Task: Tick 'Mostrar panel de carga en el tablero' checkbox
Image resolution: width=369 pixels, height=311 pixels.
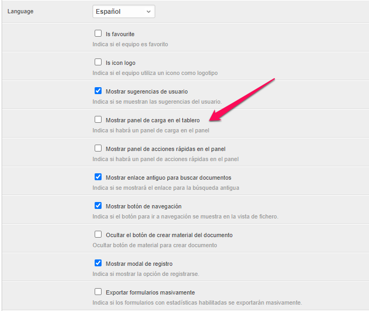Action: click(98, 120)
